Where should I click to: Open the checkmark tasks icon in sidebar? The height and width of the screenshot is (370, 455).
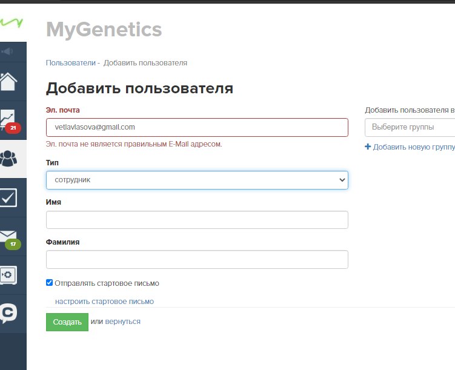(x=8, y=198)
